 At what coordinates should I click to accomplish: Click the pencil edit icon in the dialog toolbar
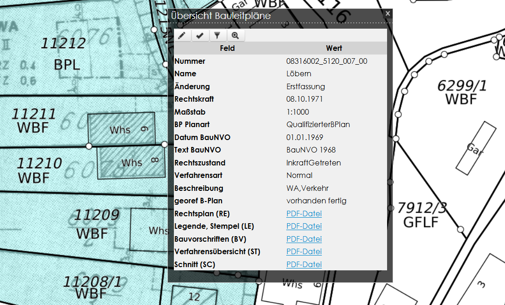[x=182, y=36]
